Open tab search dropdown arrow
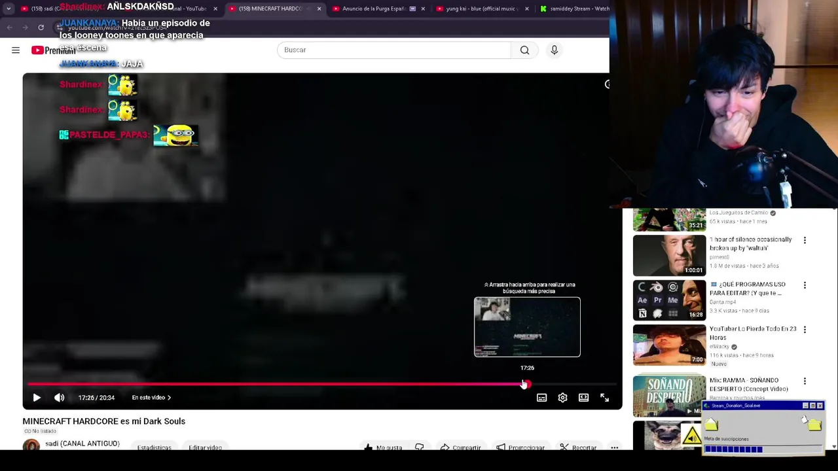 click(9, 9)
